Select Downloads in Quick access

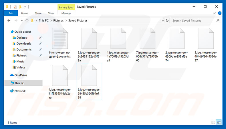(23, 44)
